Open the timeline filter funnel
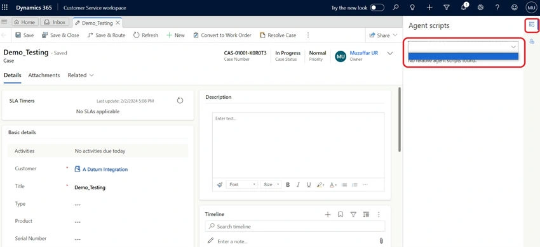This screenshot has width=540, height=247. pyautogui.click(x=353, y=214)
